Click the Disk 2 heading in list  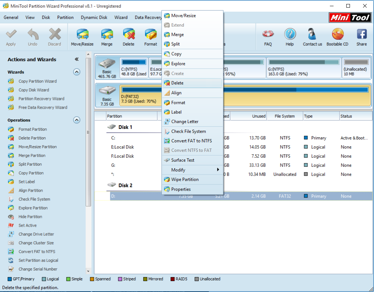125,185
